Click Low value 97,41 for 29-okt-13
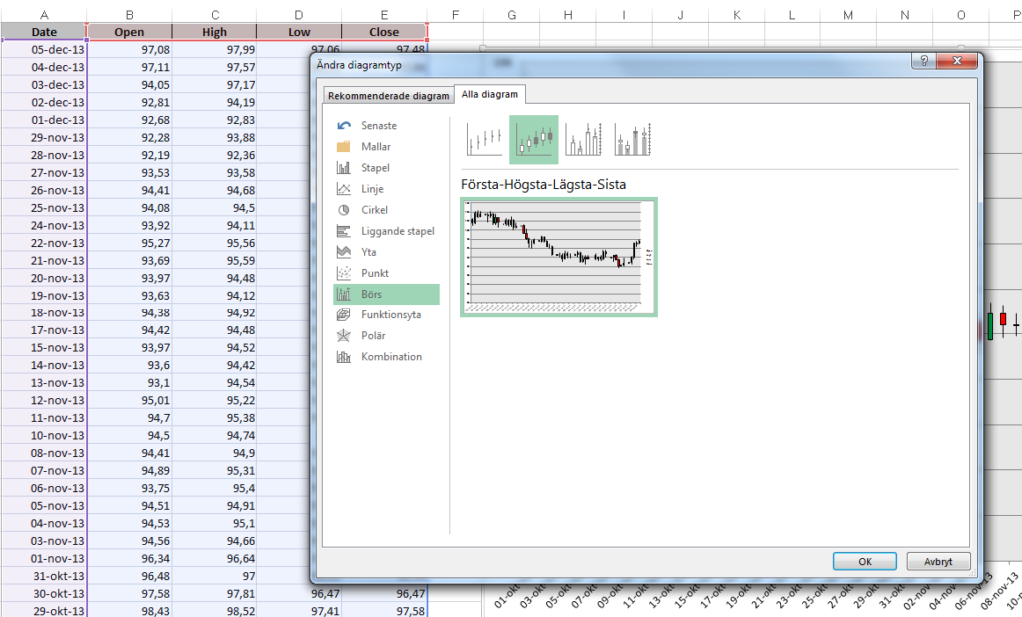The height and width of the screenshot is (617, 1022). 299,611
